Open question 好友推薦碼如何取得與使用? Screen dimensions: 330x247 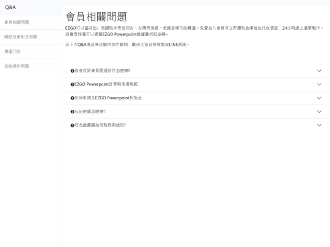click(196, 126)
